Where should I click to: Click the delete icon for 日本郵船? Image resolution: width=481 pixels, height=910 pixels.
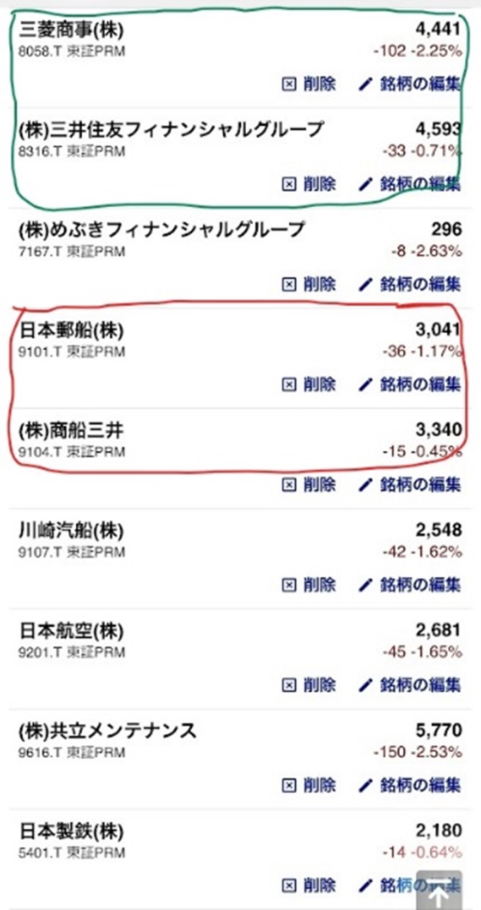point(289,385)
